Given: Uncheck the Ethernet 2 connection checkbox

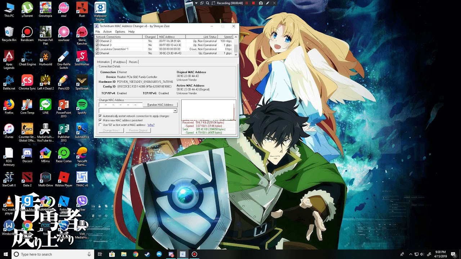Looking at the screenshot, I should (x=97, y=41).
